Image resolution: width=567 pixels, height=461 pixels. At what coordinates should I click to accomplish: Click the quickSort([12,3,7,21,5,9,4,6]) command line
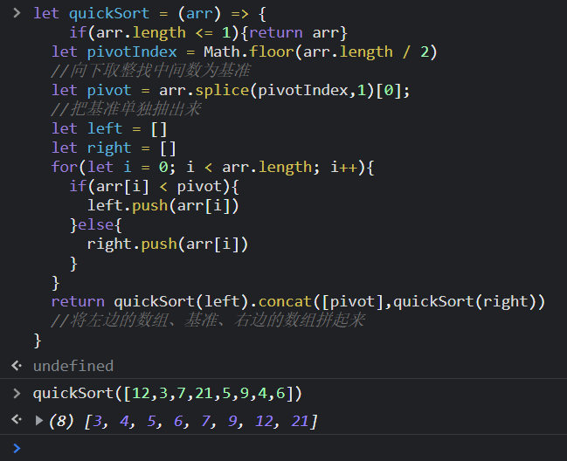coord(168,394)
